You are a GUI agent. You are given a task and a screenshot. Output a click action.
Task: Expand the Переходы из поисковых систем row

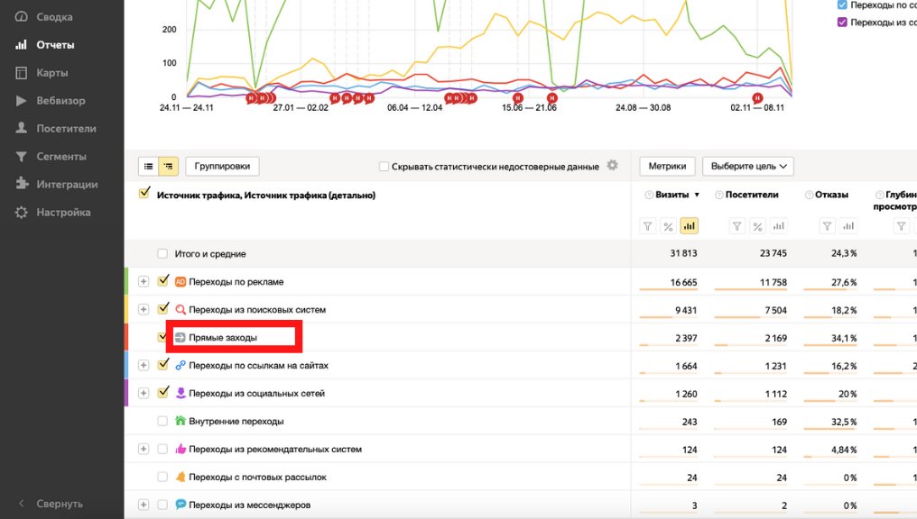[x=143, y=309]
